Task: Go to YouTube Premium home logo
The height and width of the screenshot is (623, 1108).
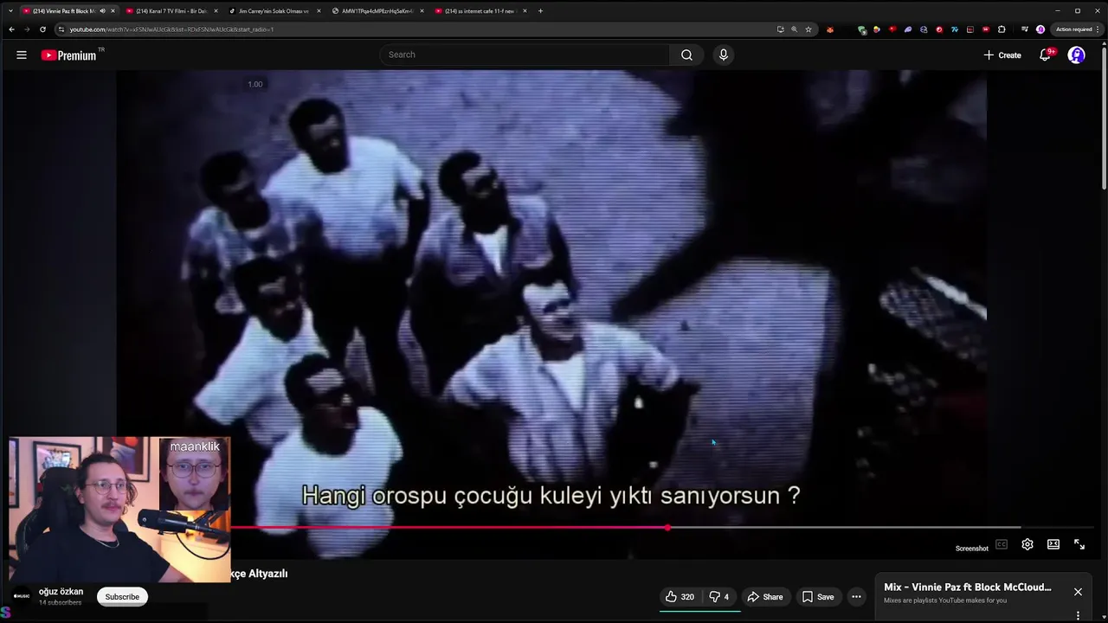Action: point(68,55)
